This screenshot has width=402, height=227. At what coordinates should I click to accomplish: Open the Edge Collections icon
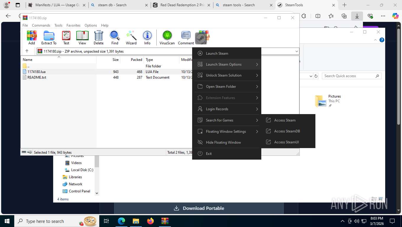[344, 16]
